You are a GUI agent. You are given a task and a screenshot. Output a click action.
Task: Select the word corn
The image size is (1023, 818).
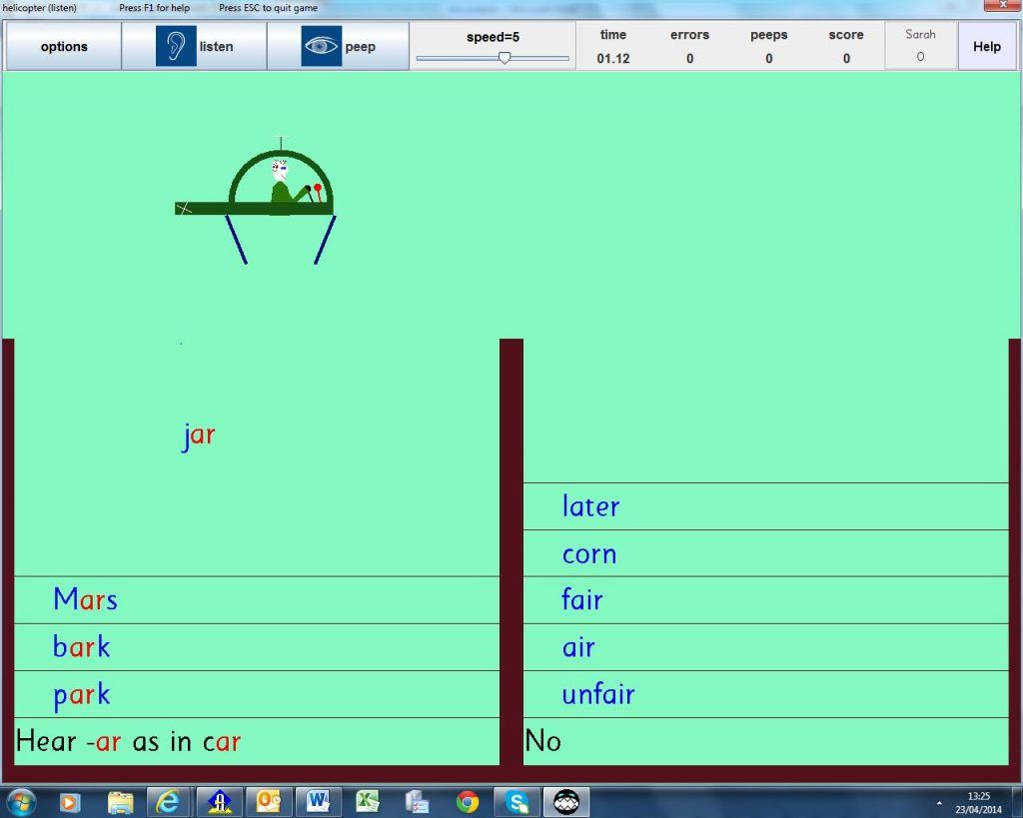pos(588,553)
